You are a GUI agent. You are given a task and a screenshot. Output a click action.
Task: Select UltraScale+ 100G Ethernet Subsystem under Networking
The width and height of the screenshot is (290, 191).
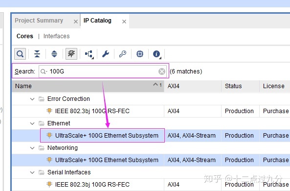point(107,160)
